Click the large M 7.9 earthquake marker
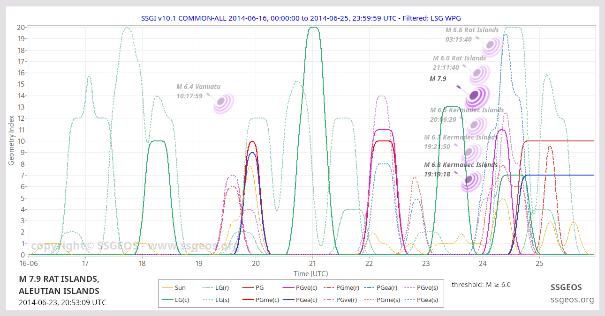 pyautogui.click(x=476, y=96)
